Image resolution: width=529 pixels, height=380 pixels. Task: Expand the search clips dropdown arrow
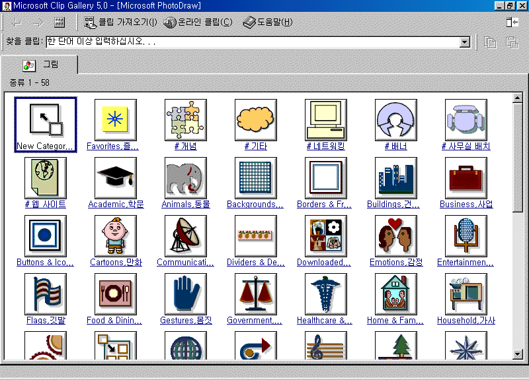(x=465, y=42)
